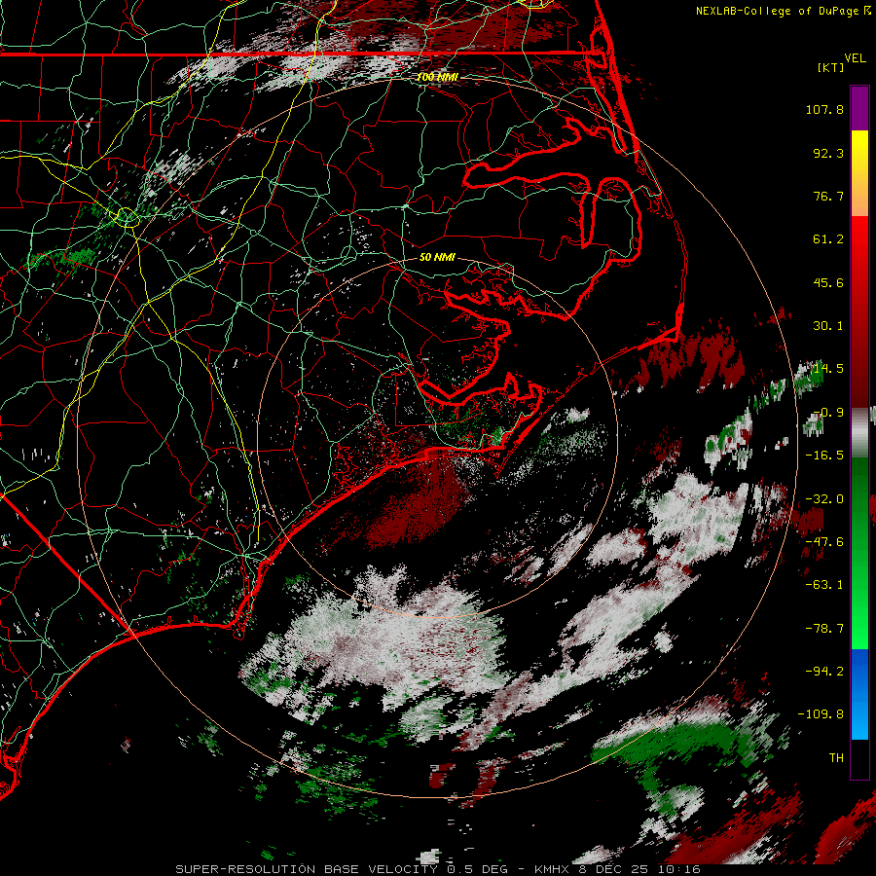Screen dimensions: 876x876
Task: Select the -109.8 velocity scale value
Action: pyautogui.click(x=821, y=714)
